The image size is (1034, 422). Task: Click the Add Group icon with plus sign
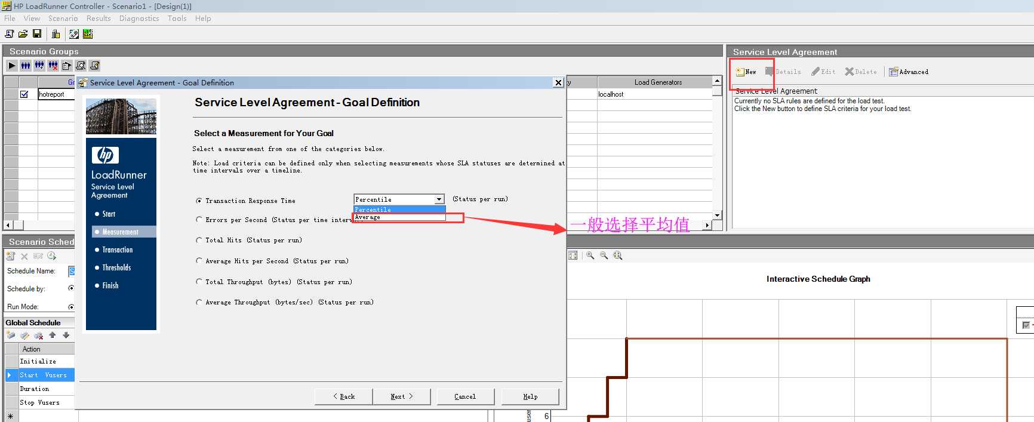coord(39,66)
